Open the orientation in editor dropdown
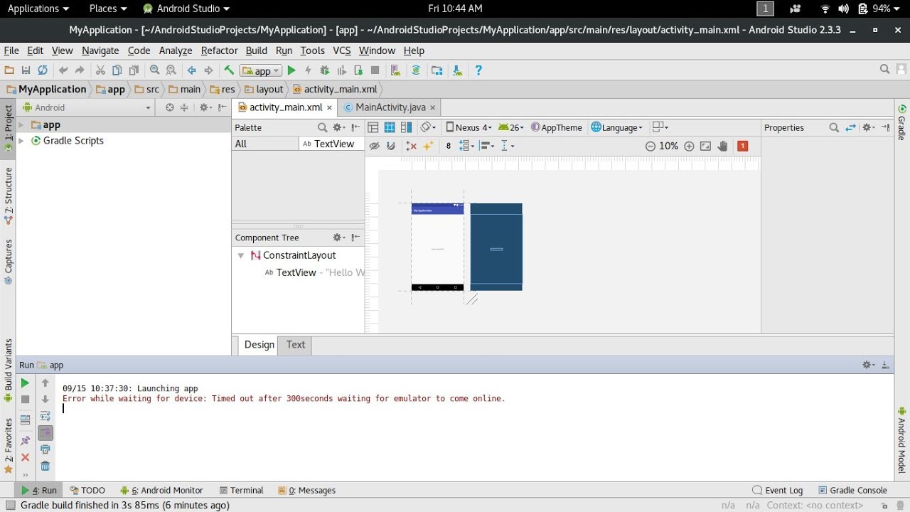The height and width of the screenshot is (512, 910). [x=428, y=127]
